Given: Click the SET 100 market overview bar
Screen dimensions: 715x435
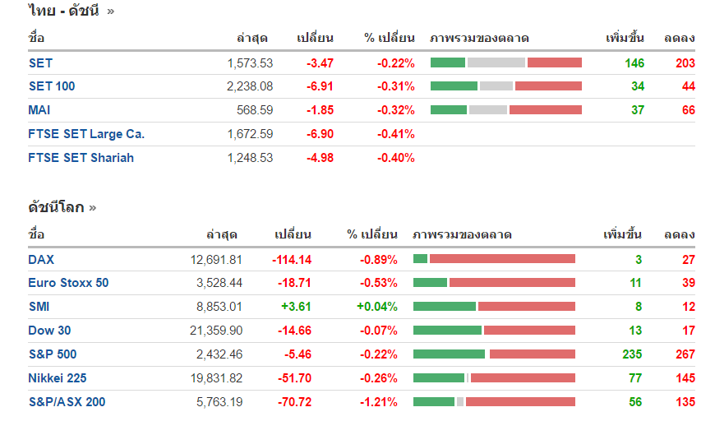Looking at the screenshot, I should tap(505, 86).
